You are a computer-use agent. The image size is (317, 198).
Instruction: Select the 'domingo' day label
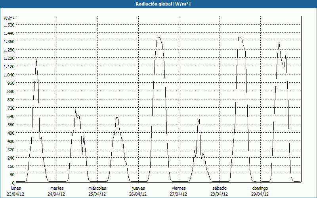pos(260,188)
